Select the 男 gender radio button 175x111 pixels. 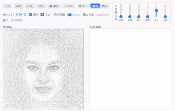click(x=12, y=15)
